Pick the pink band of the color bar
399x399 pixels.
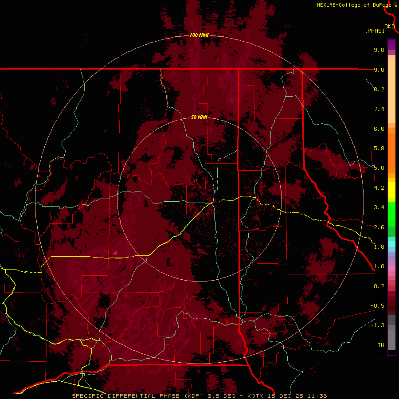click(x=391, y=269)
